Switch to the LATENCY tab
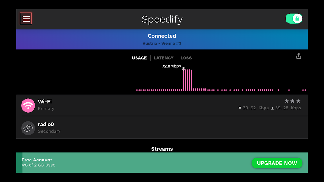 (x=164, y=58)
